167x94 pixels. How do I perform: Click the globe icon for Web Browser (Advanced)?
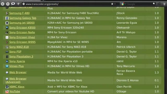(7, 79)
